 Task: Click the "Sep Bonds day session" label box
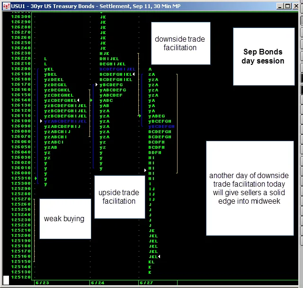point(263,56)
